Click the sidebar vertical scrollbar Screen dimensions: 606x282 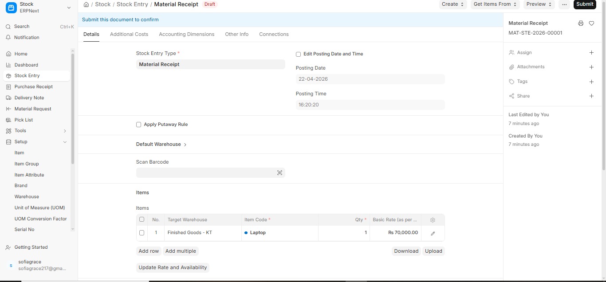[x=73, y=109]
